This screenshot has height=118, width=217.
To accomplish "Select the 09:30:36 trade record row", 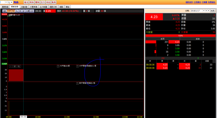I will [x=180, y=65].
